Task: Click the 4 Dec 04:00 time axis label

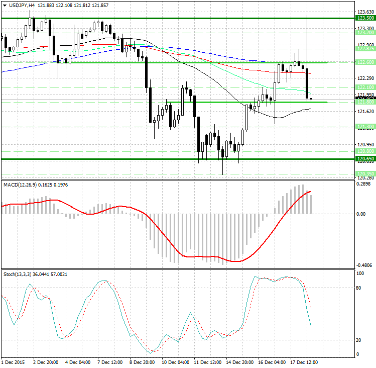Action: [x=78, y=362]
